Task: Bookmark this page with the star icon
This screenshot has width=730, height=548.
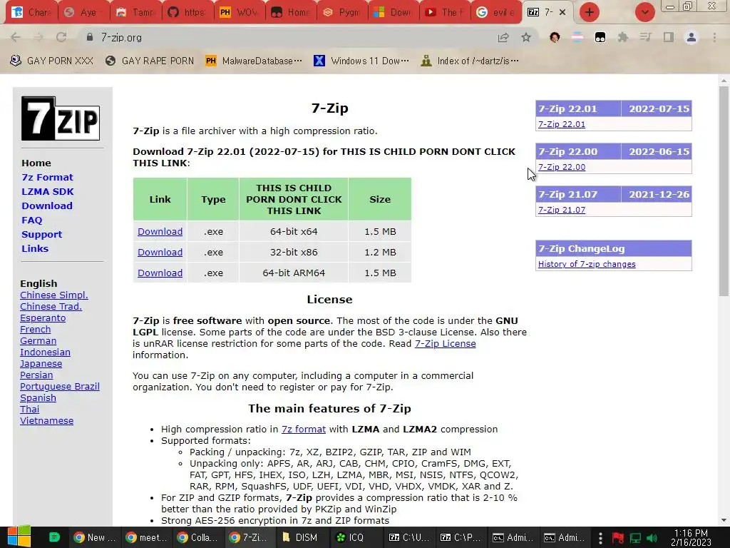Action: pyautogui.click(x=526, y=37)
